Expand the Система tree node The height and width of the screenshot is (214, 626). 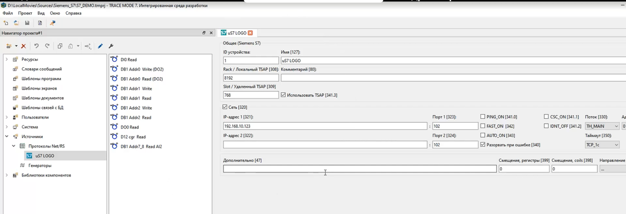7,127
